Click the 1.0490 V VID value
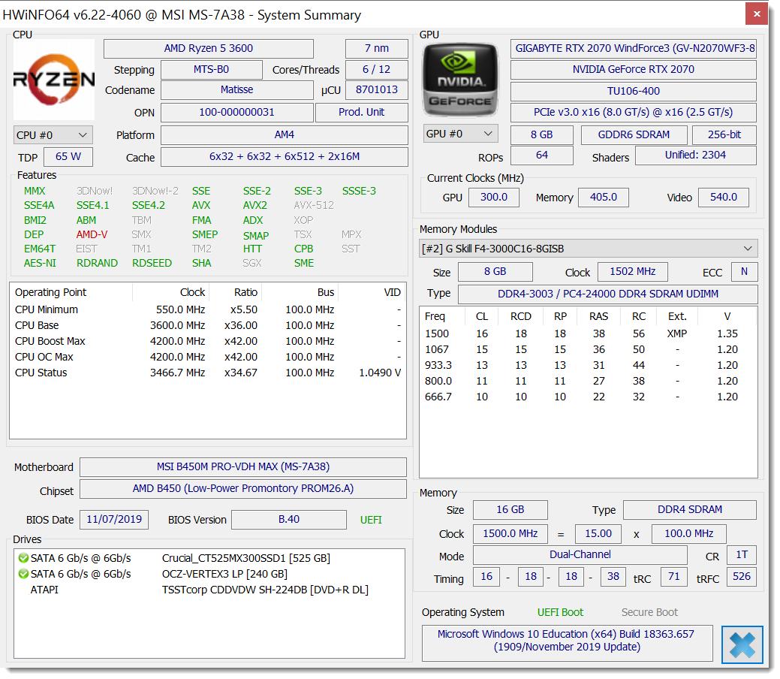Image resolution: width=780 pixels, height=679 pixels. (380, 373)
